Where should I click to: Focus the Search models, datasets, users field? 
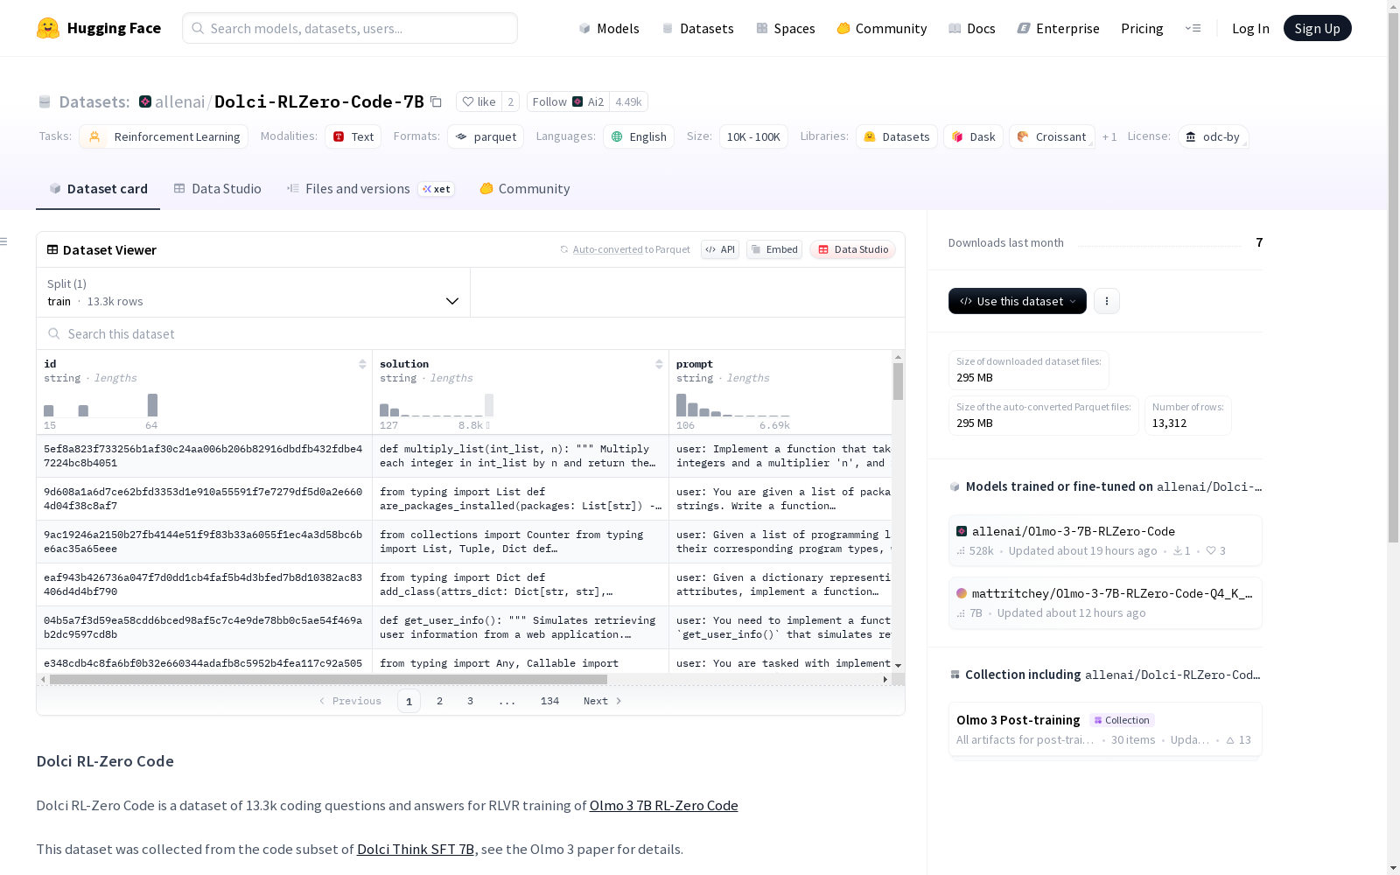click(350, 28)
